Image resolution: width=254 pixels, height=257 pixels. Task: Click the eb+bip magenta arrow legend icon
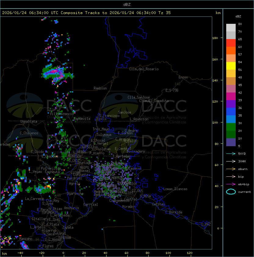[x=231, y=184]
